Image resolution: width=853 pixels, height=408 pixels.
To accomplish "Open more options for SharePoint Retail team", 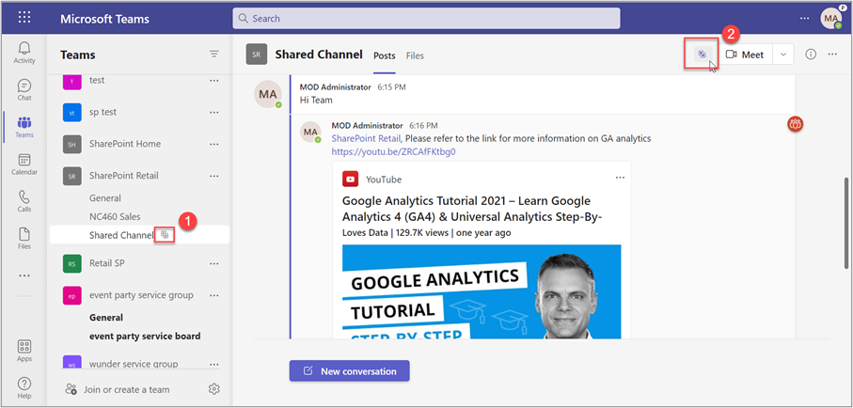I will coord(213,176).
